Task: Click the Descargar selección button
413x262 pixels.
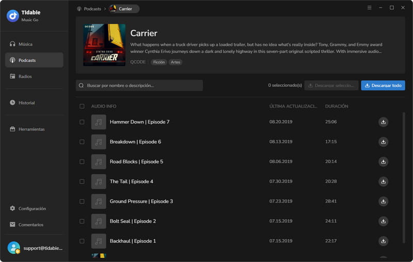Action: (331, 85)
